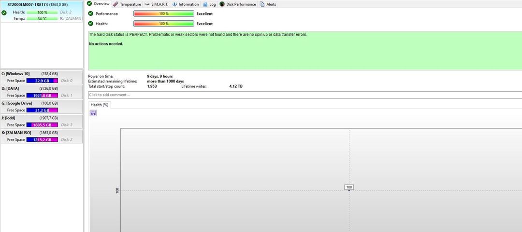Click the '1.953' start/stop count value
This screenshot has width=522, height=232.
[152, 86]
